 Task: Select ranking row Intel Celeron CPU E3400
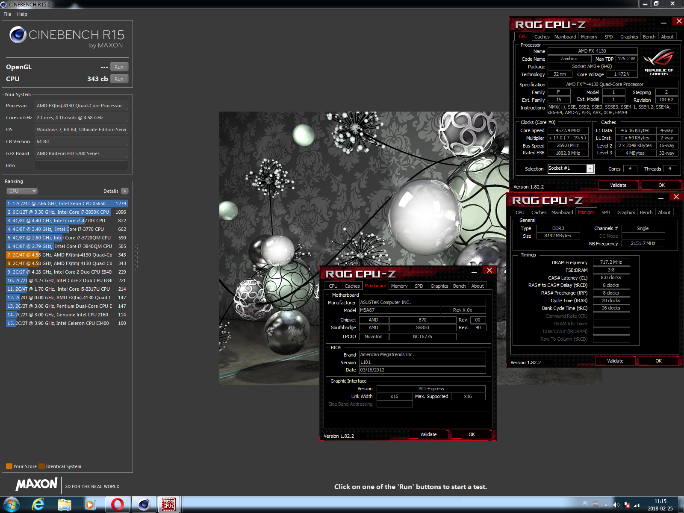coord(67,323)
